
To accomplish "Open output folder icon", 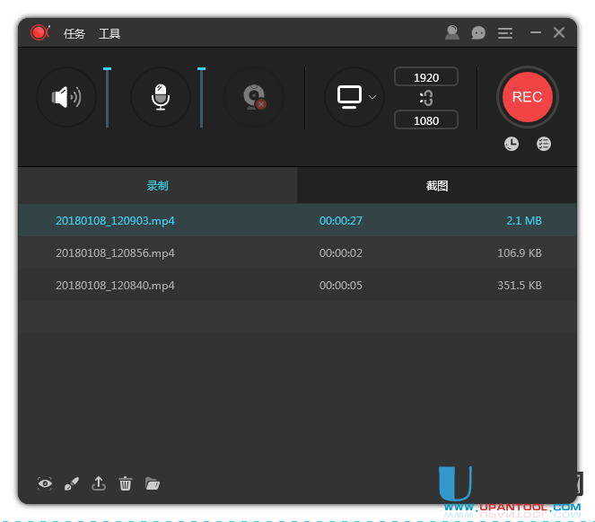I will [x=153, y=484].
